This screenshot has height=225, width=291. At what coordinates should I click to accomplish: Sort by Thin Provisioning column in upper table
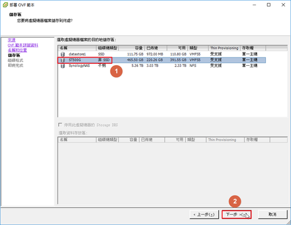(224, 48)
